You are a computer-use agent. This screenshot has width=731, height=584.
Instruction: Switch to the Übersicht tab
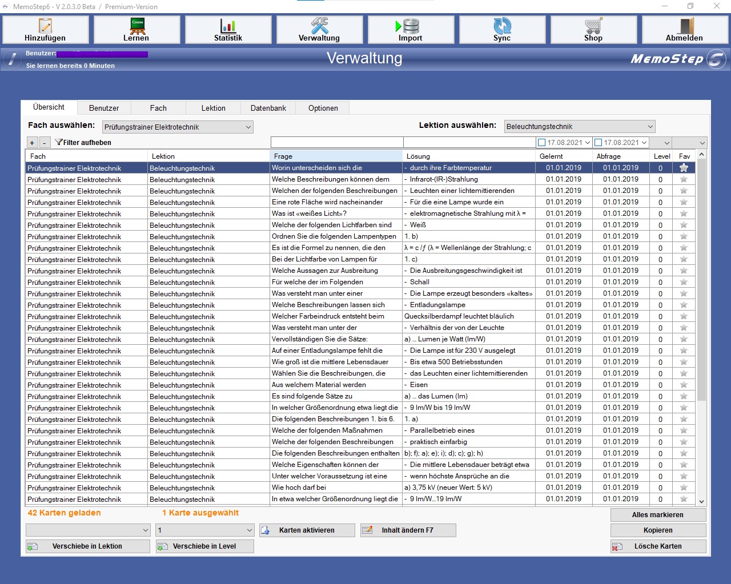49,107
